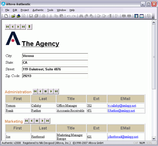Viewport: 158px width, 146px height.
Task: Click the City field containing Vereno
Action: point(55,56)
